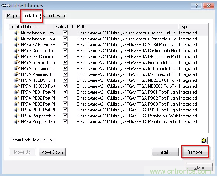Screen dimensions: 218x177
Task: Open the Search Path tab
Action: coord(54,16)
